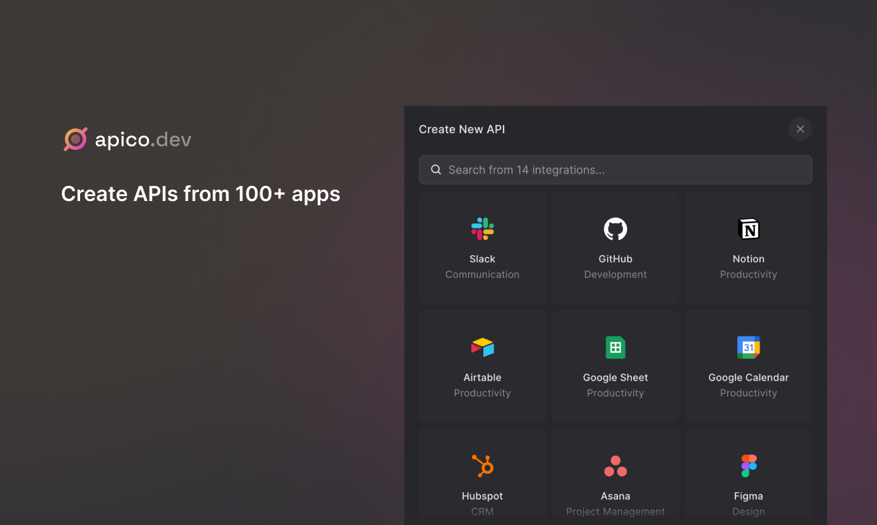The width and height of the screenshot is (877, 525).
Task: Select the Hubspot integration name
Action: pos(482,497)
